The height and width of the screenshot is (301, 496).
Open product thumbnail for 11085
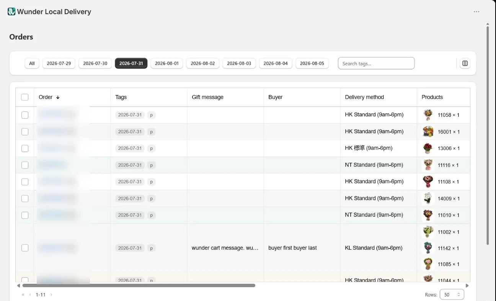[x=428, y=264]
